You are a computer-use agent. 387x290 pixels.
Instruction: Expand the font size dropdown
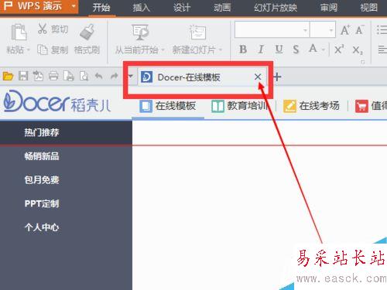331,30
